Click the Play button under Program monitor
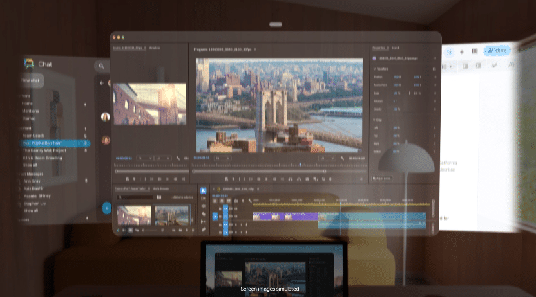The width and height of the screenshot is (536, 297). (x=267, y=179)
